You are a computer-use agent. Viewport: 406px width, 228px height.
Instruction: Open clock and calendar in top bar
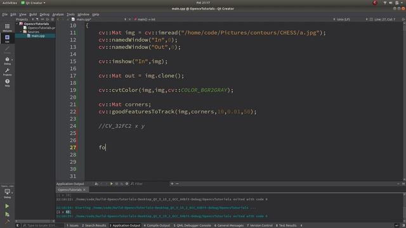(x=203, y=3)
